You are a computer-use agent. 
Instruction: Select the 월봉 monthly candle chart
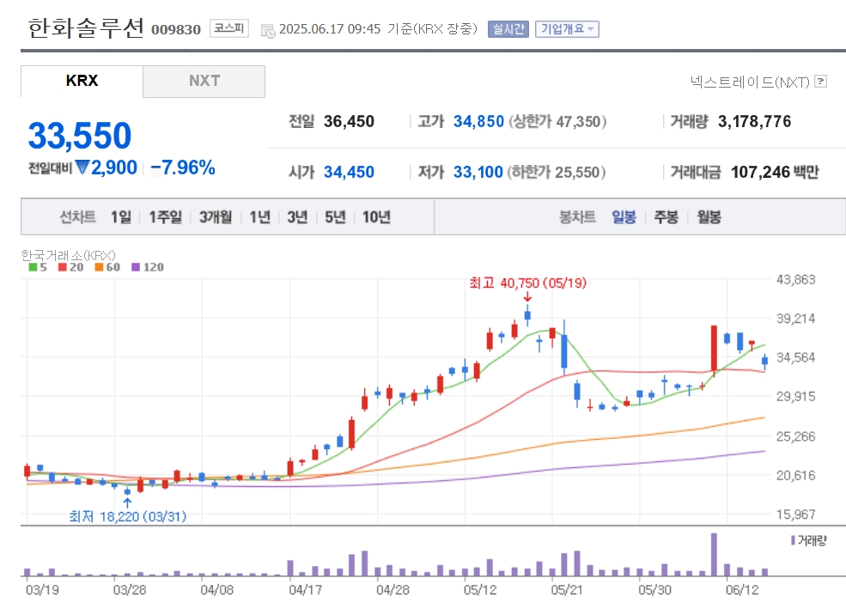click(709, 216)
